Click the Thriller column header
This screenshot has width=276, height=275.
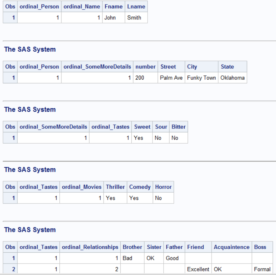pos(115,187)
